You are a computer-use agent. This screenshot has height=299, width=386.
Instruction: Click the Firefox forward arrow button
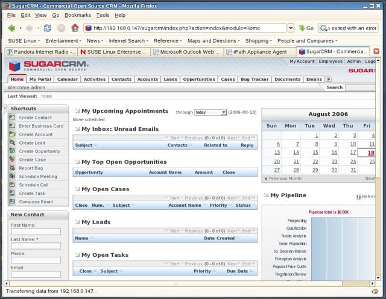point(30,28)
